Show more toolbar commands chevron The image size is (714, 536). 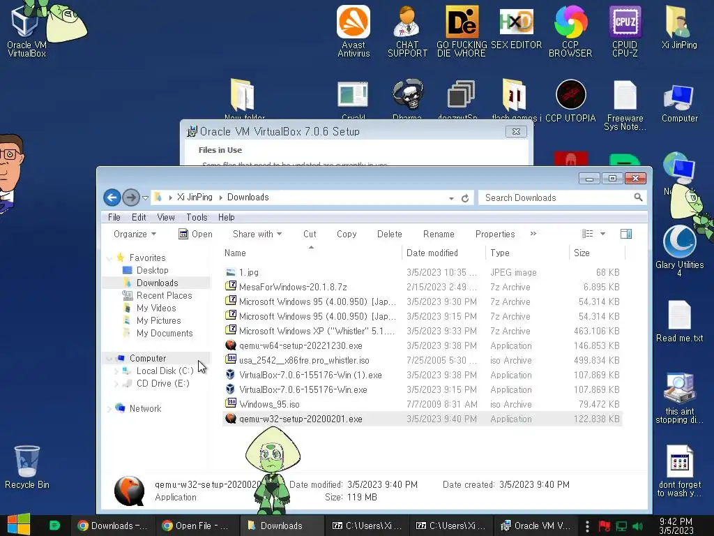tap(533, 234)
